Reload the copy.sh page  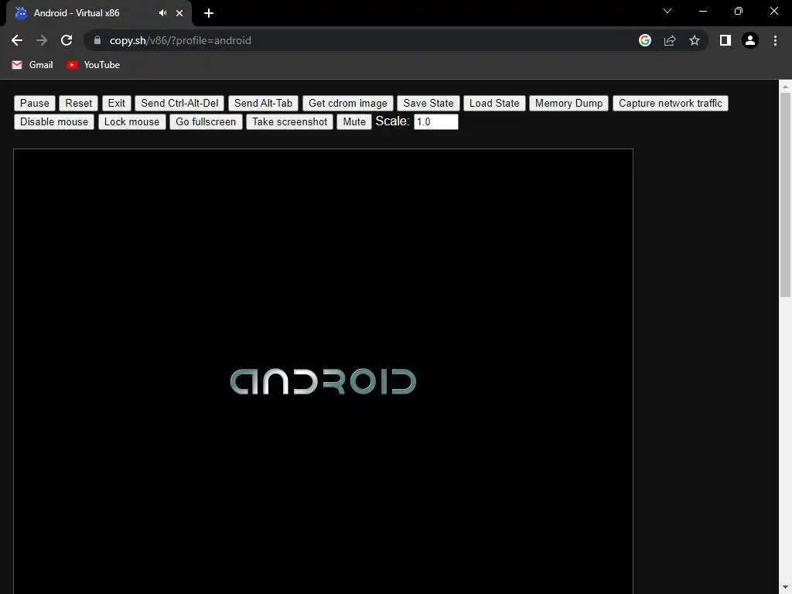pyautogui.click(x=67, y=40)
